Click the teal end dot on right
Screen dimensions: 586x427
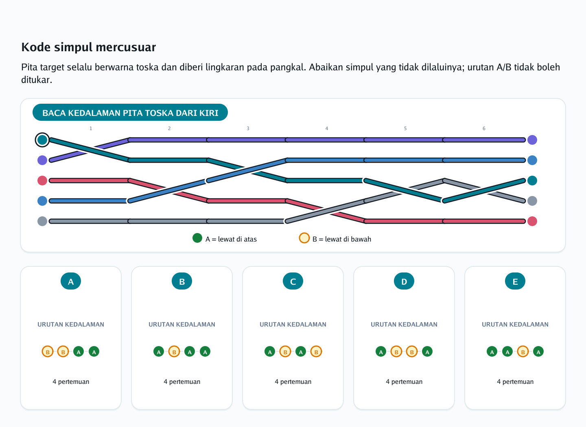click(x=532, y=181)
